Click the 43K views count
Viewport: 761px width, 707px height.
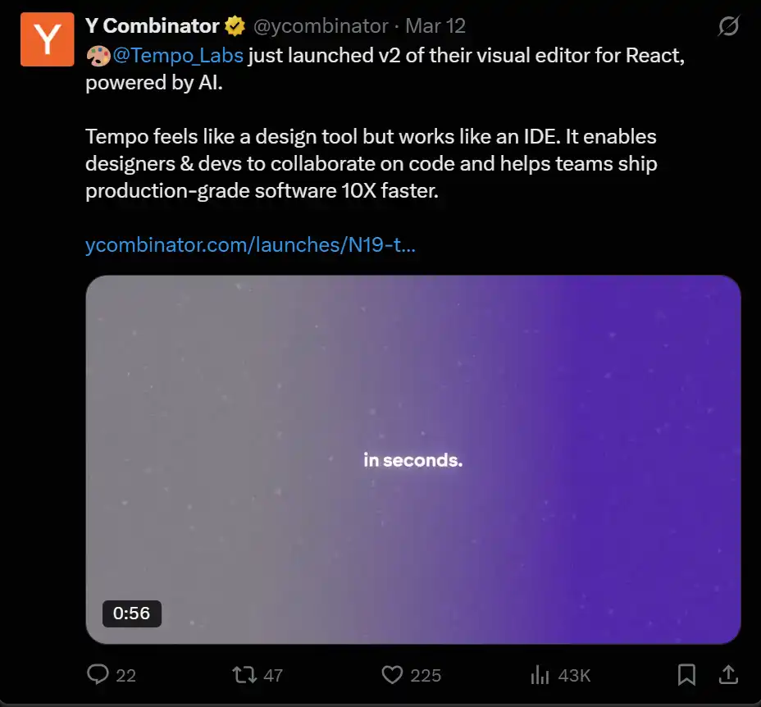click(574, 676)
